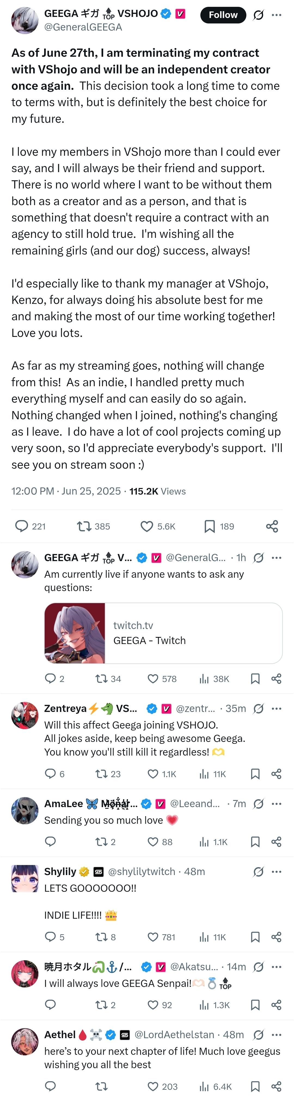The image size is (294, 1099).
Task: Repost the main post showing 385 reposts
Action: click(x=83, y=526)
